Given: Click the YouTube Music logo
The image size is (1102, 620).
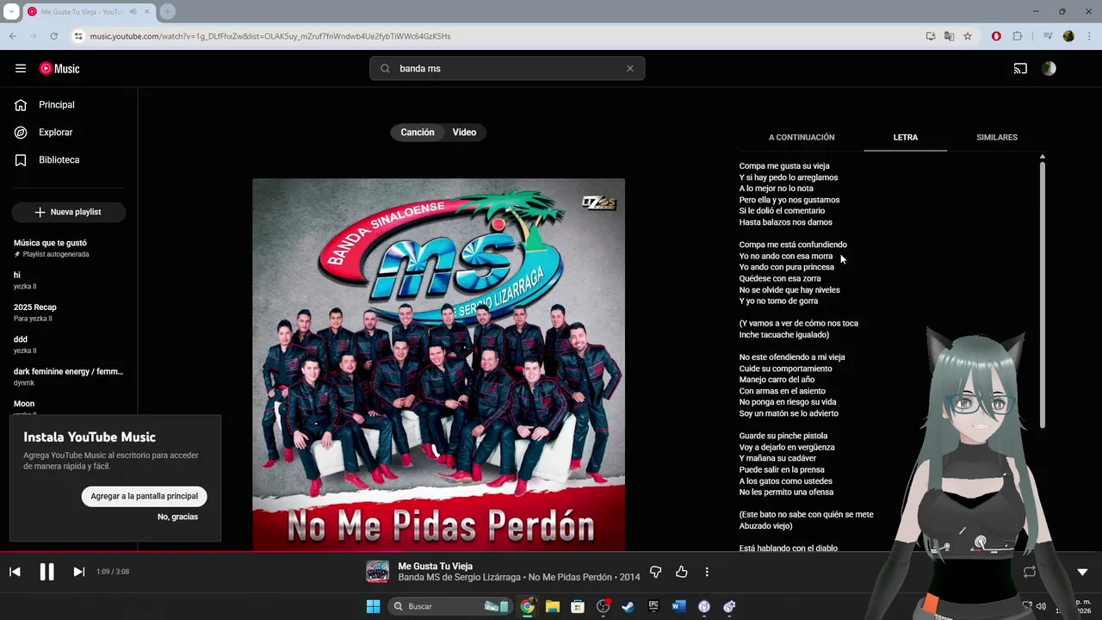Looking at the screenshot, I should [59, 68].
